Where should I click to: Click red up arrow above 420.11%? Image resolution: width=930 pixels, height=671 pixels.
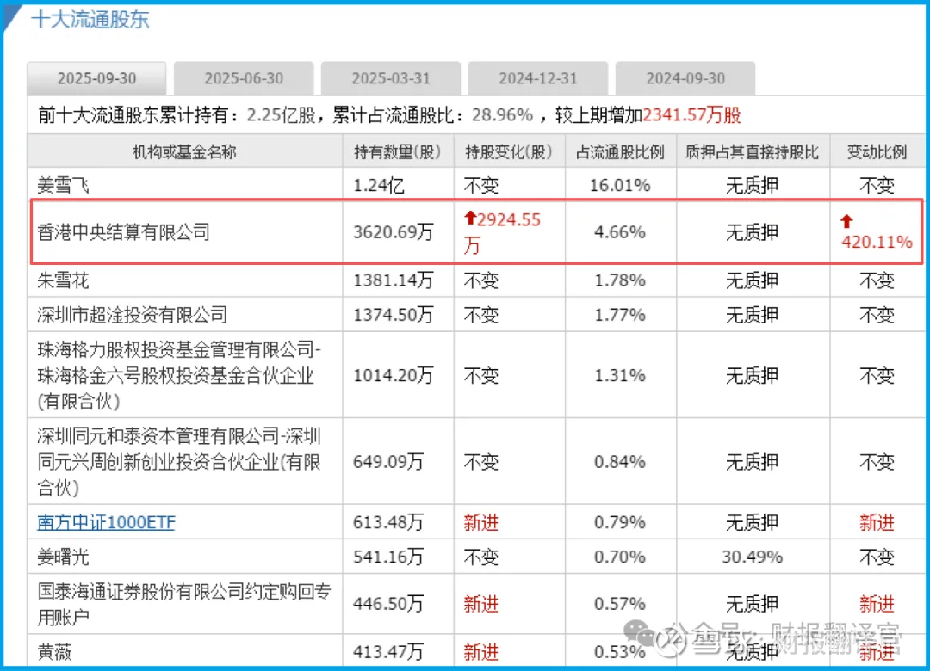point(847,222)
